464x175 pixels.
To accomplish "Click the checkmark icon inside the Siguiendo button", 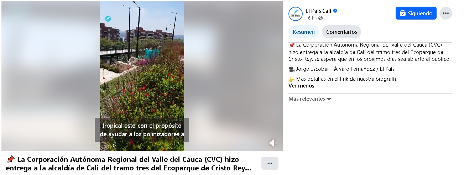I will tap(403, 14).
